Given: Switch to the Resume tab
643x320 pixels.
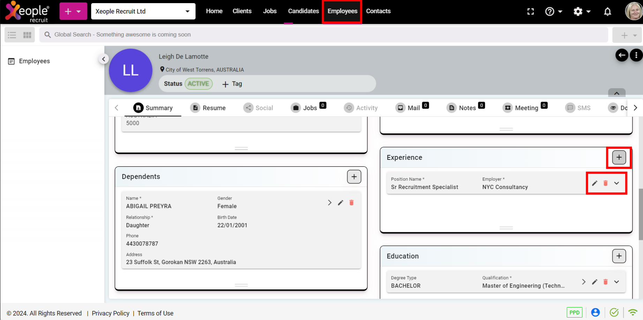Looking at the screenshot, I should coord(208,108).
